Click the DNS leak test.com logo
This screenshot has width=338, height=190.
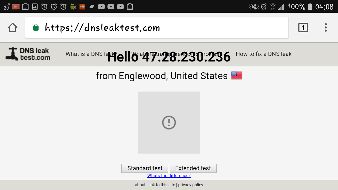click(x=28, y=54)
